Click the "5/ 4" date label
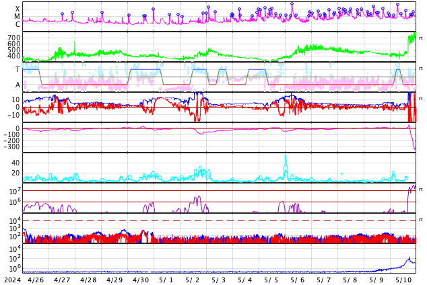 pyautogui.click(x=245, y=280)
